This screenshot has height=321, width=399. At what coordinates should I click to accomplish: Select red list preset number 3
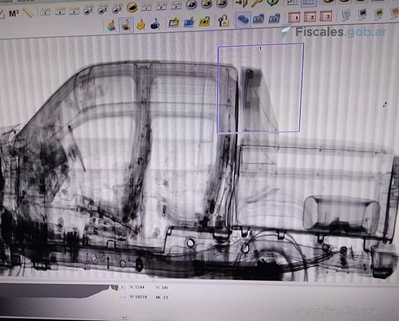325,17
